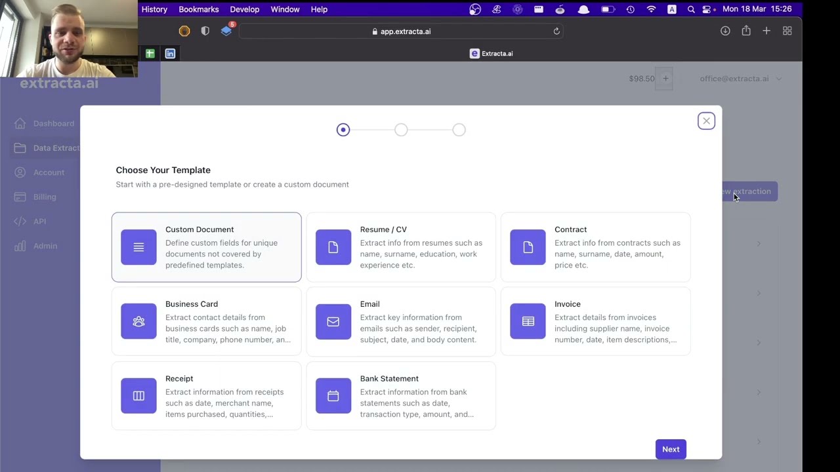
Task: Select the Business Card template icon
Action: coord(138,321)
